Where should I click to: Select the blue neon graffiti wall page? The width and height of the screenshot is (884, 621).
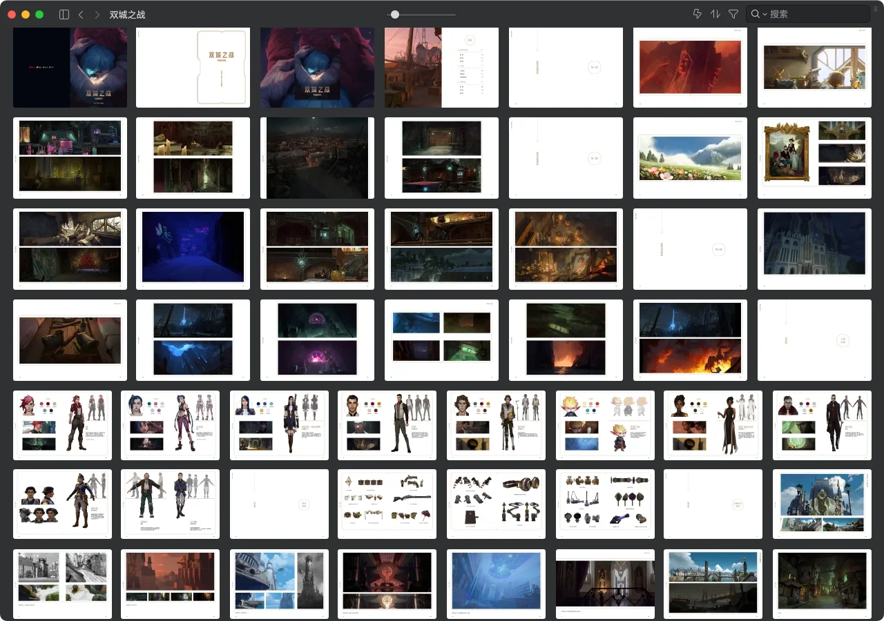[x=193, y=249]
